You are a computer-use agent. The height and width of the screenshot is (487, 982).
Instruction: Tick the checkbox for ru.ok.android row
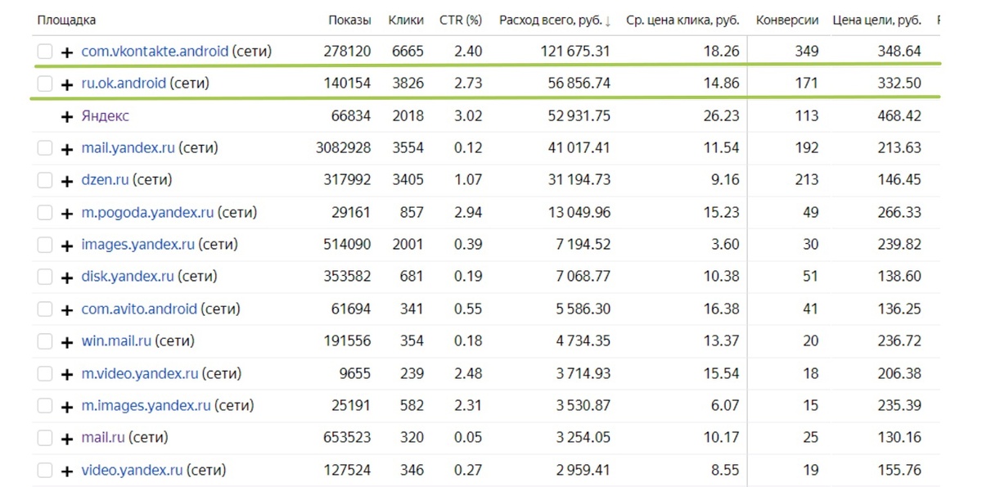(45, 83)
